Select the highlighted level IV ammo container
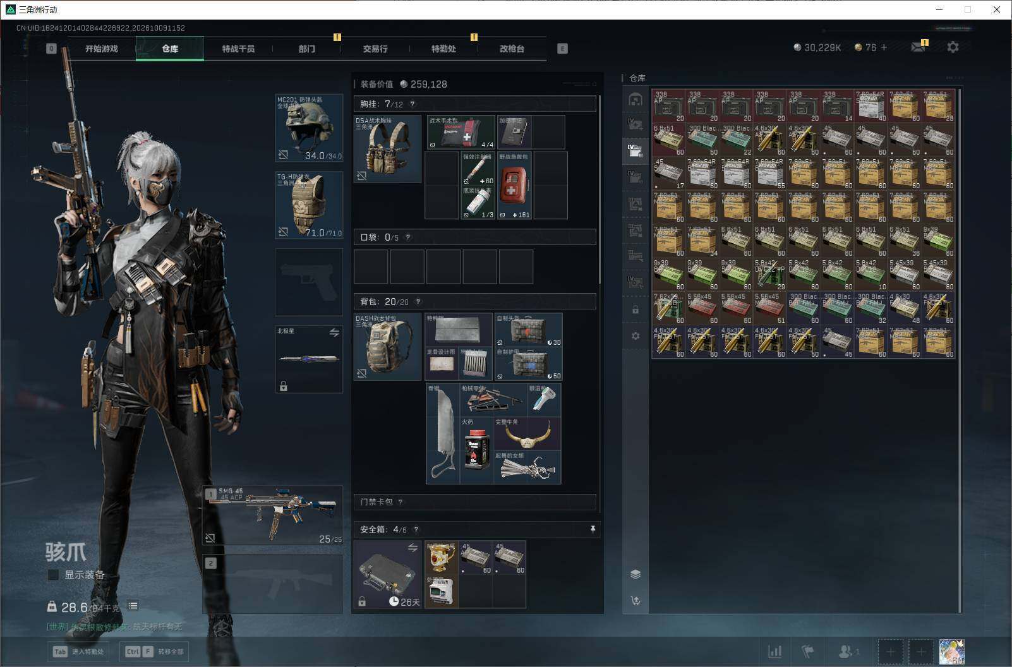The height and width of the screenshot is (667, 1012). point(636,150)
